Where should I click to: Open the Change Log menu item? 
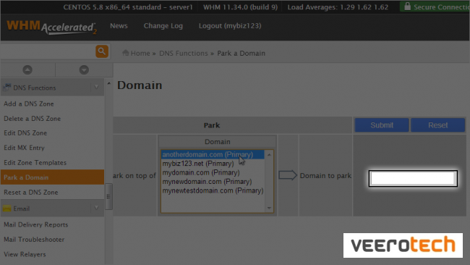tap(163, 26)
